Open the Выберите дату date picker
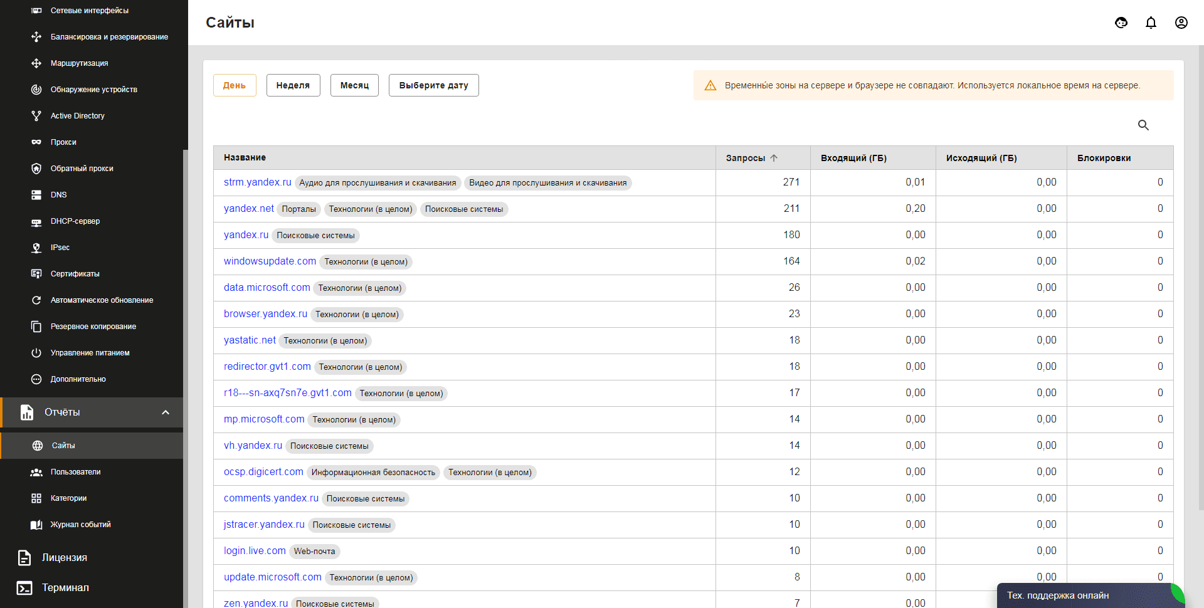1204x608 pixels. (433, 85)
